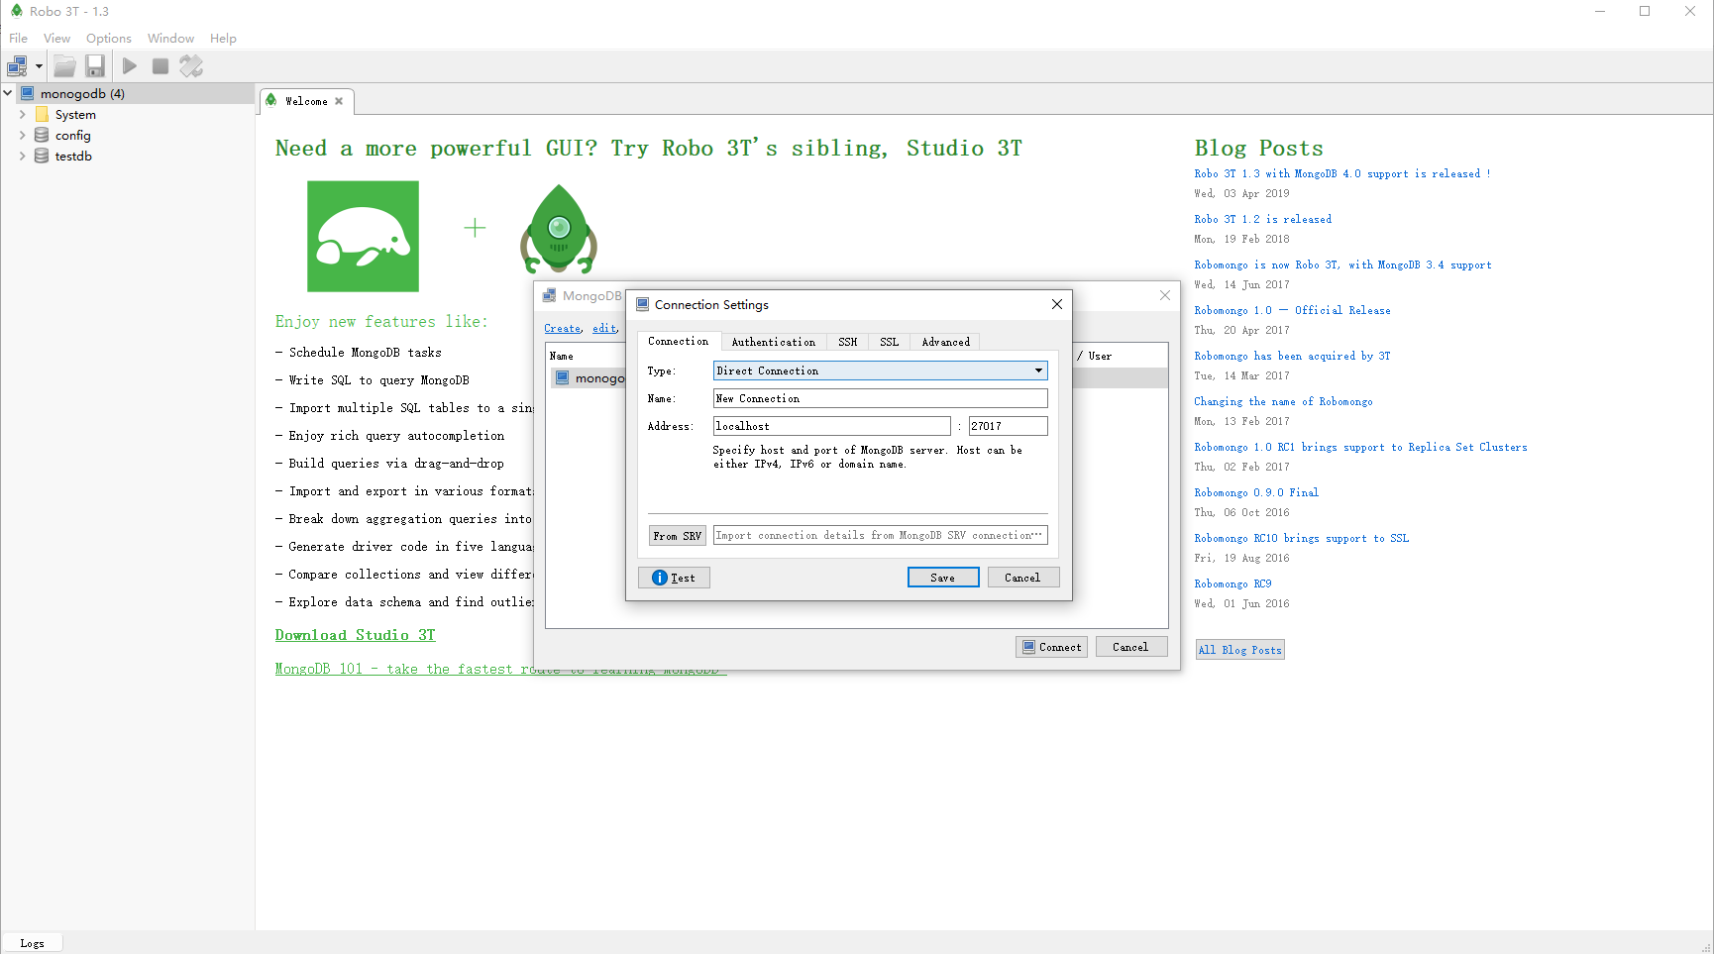Open the View menu
This screenshot has width=1714, height=954.
coord(56,38)
